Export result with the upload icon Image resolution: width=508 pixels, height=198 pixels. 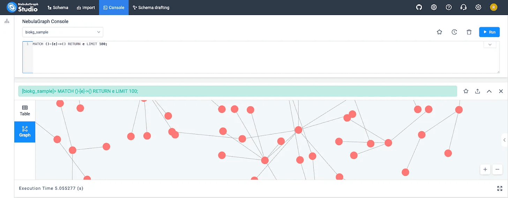click(477, 91)
